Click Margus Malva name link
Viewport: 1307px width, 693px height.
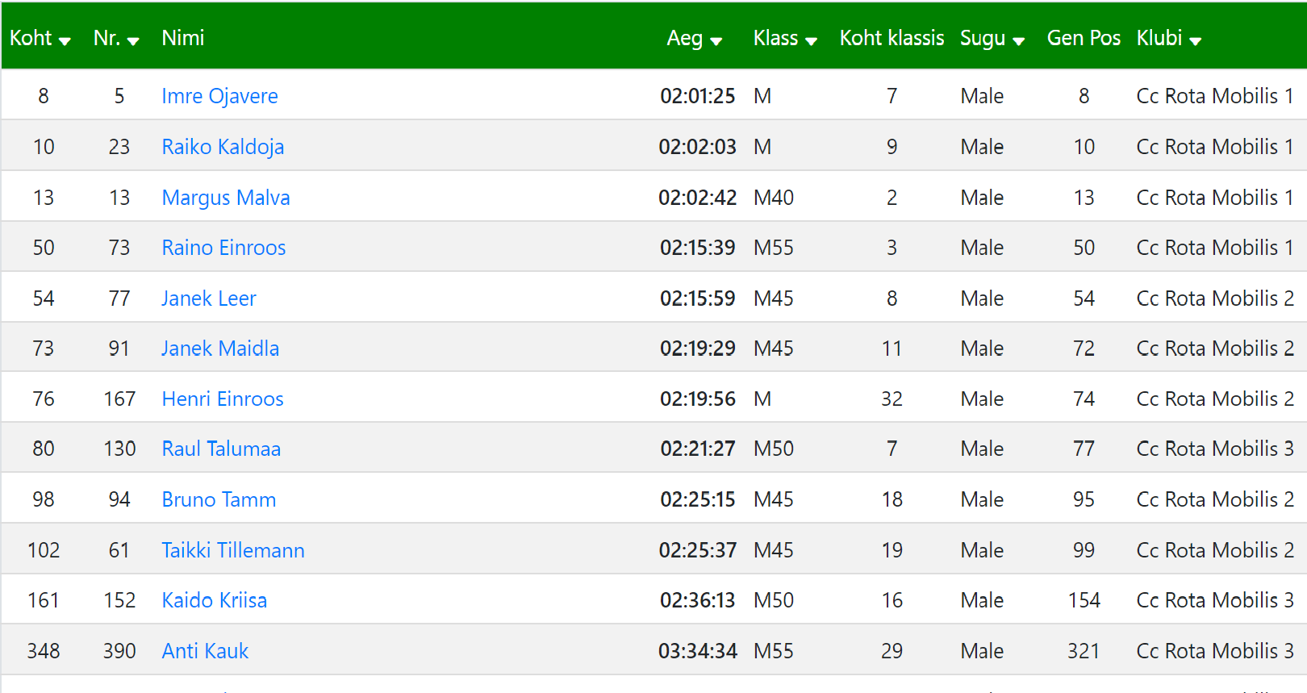(x=226, y=198)
